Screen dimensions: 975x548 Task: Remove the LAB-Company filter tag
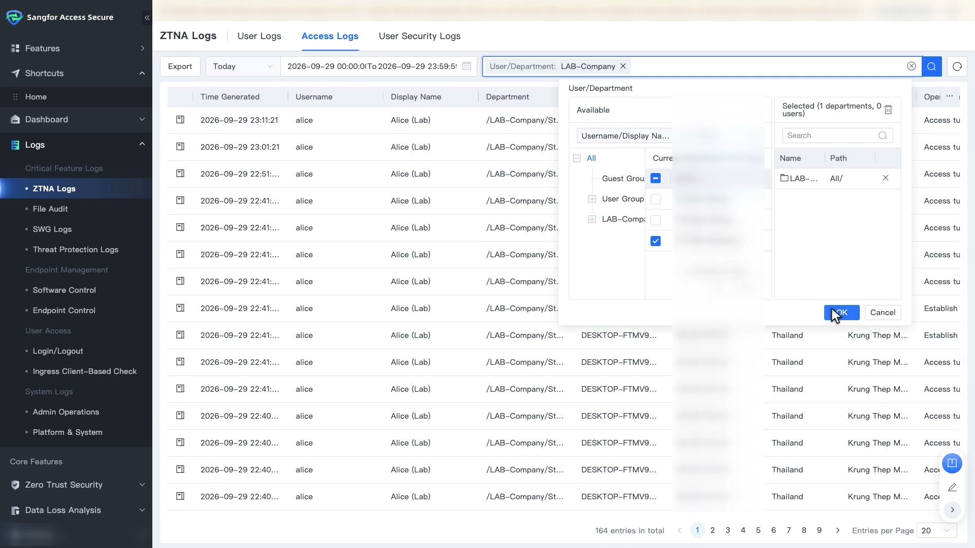pos(623,66)
